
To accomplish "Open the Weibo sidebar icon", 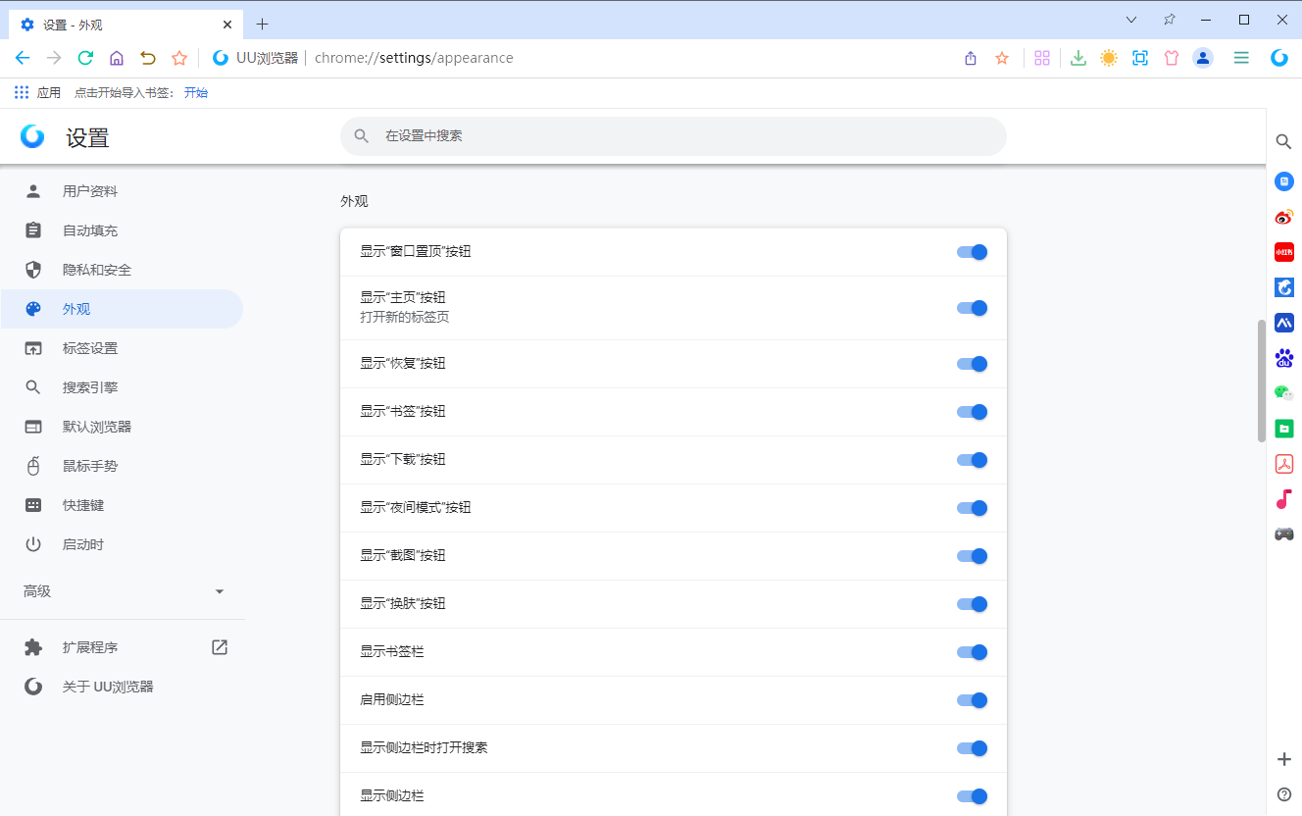I will tap(1284, 217).
